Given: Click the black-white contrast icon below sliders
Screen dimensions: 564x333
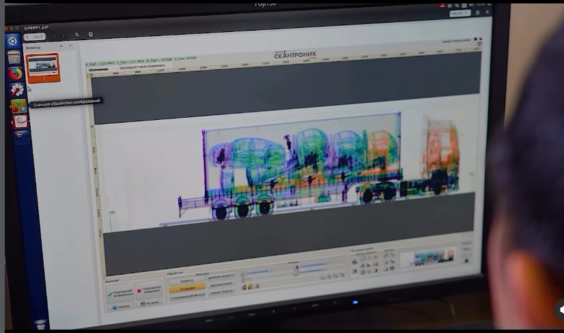Looking at the screenshot, I should coord(244,287).
